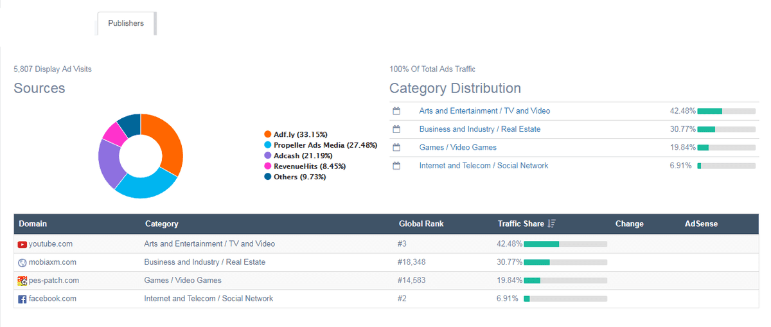Viewport: 771px width, 327px height.
Task: Click the purple Adcash legend dot
Action: pos(267,155)
